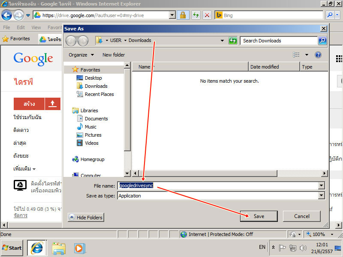Click the Favorites star button
Screen dimensions: 343x257
click(16, 39)
